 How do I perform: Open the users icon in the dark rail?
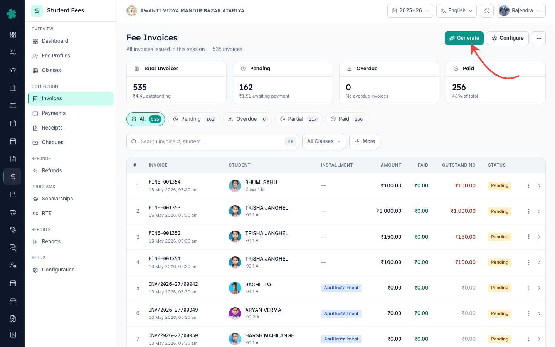(x=13, y=52)
